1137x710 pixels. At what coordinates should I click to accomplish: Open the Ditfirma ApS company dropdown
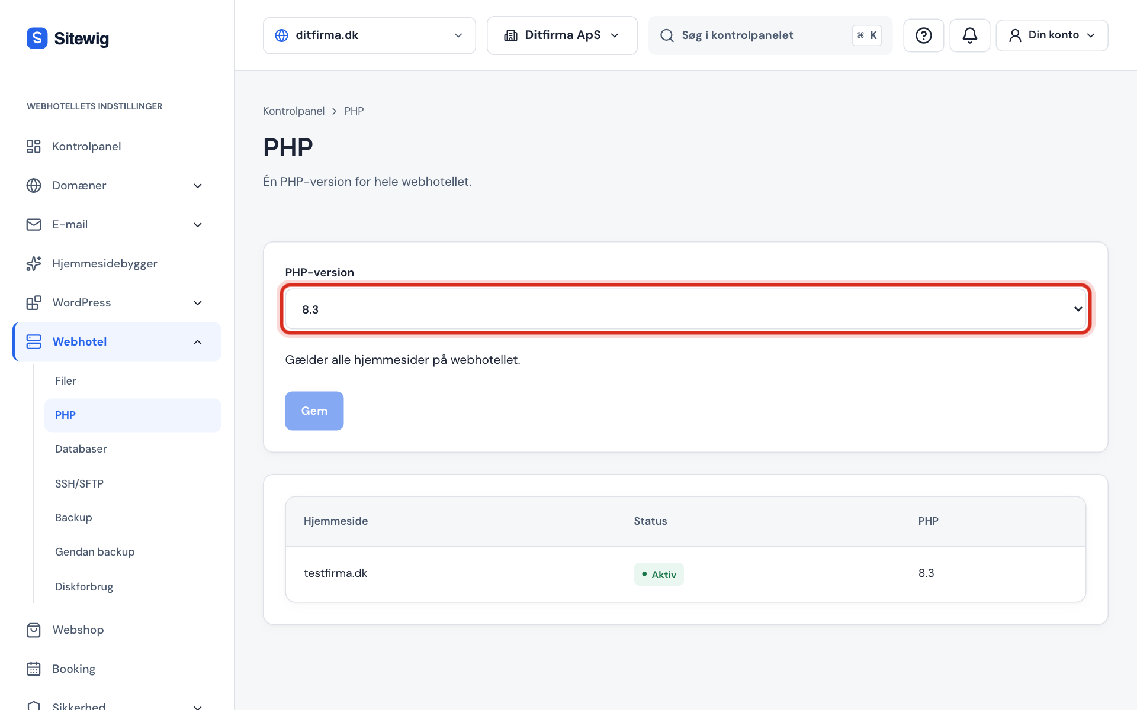(562, 35)
